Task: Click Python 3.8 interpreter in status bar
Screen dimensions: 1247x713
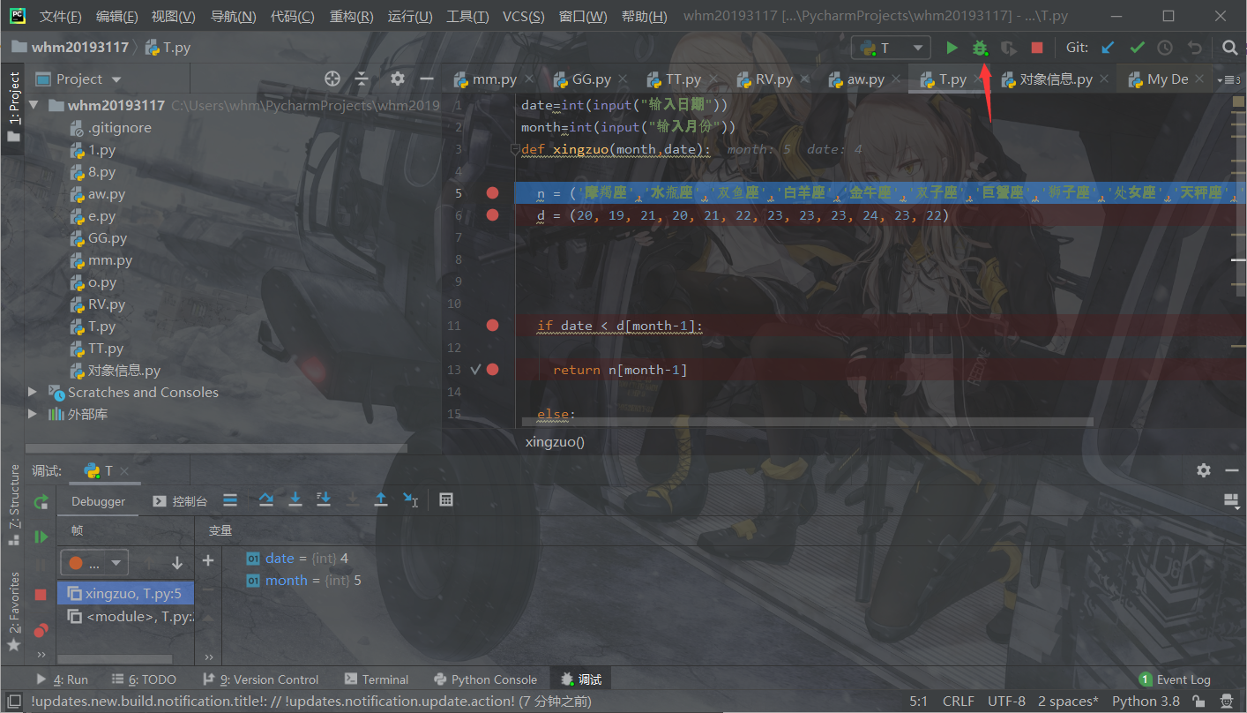Action: [x=1146, y=702]
